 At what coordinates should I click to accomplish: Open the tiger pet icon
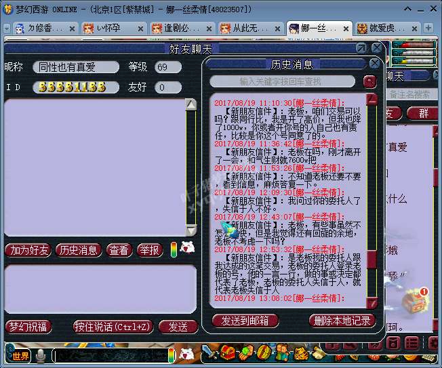300,353
